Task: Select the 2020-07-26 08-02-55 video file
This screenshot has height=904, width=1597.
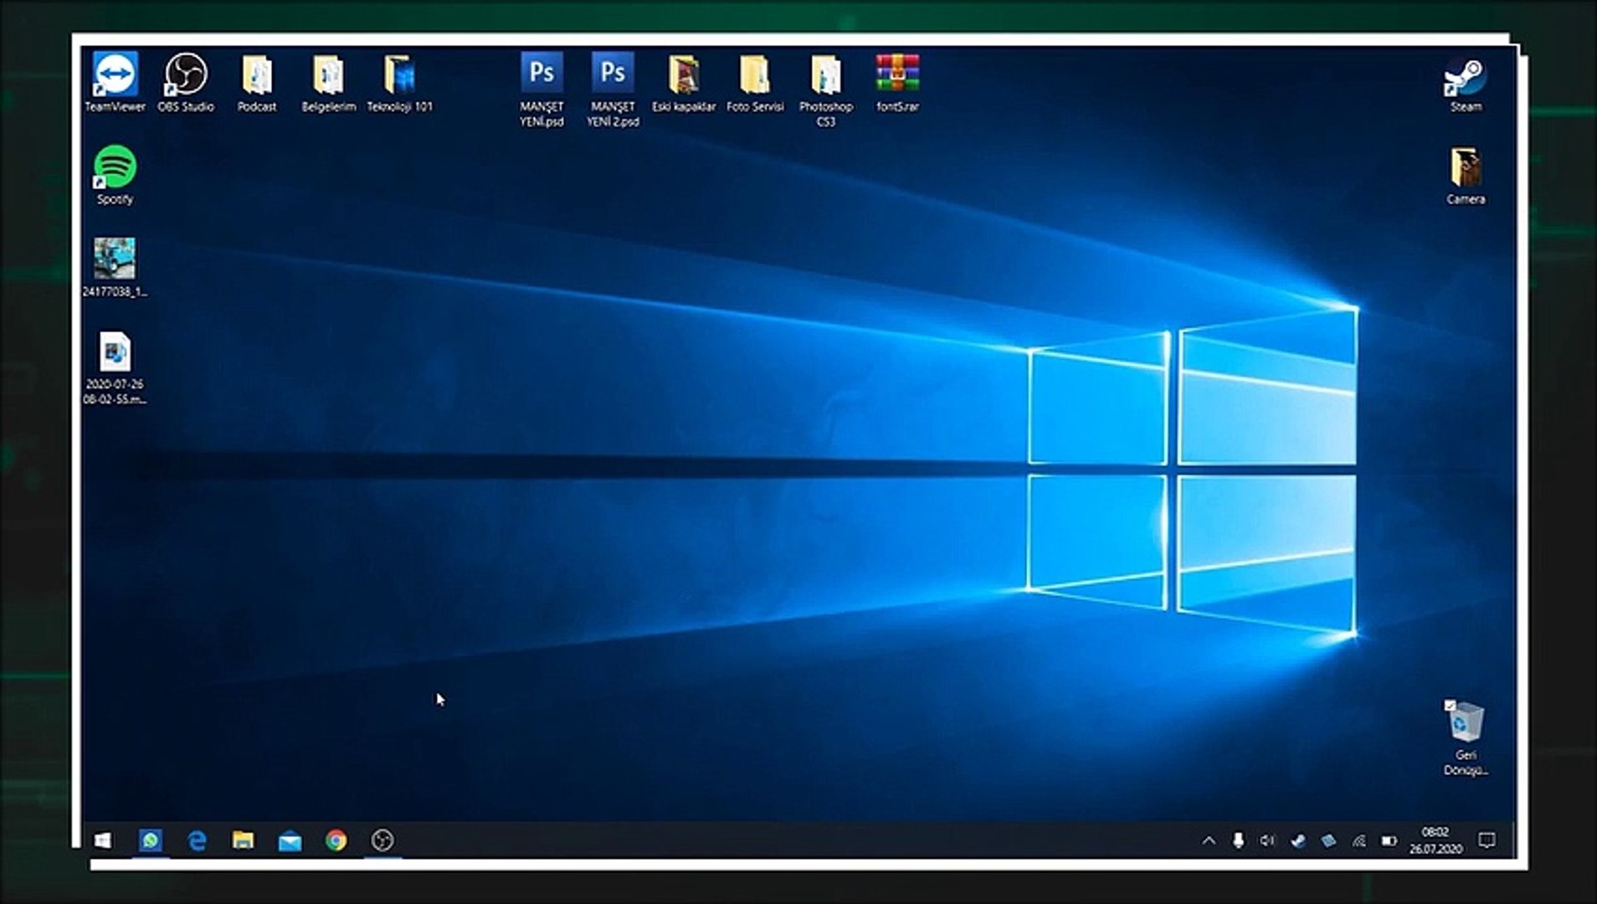Action: click(115, 368)
